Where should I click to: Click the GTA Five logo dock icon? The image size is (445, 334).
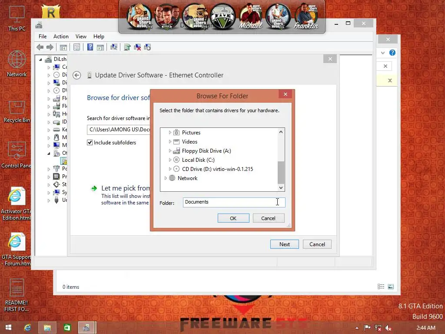click(222, 17)
